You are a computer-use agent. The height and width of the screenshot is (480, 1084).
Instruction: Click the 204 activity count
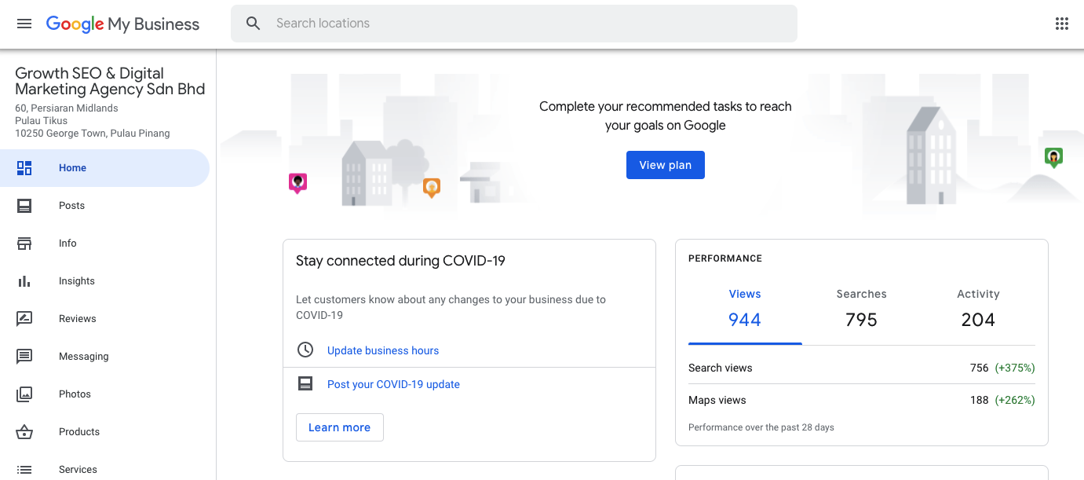pyautogui.click(x=978, y=320)
